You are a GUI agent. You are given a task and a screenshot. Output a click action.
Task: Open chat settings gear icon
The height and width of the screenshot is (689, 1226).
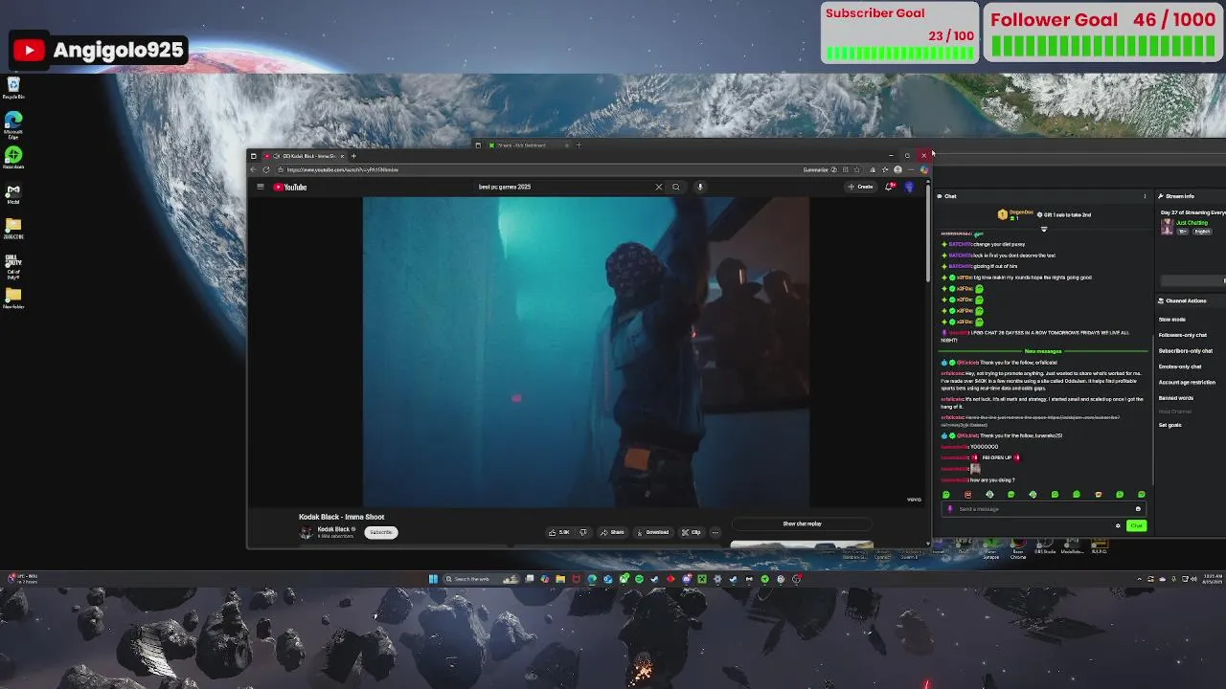(1118, 525)
